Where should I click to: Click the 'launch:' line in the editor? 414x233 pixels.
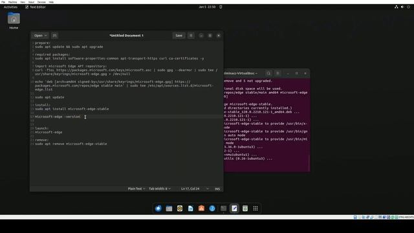tap(41, 128)
